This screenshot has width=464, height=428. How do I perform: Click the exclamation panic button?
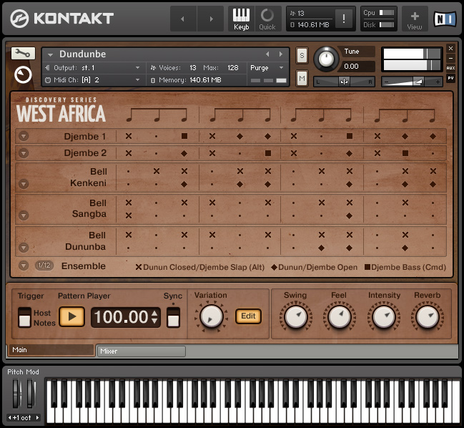tap(344, 19)
